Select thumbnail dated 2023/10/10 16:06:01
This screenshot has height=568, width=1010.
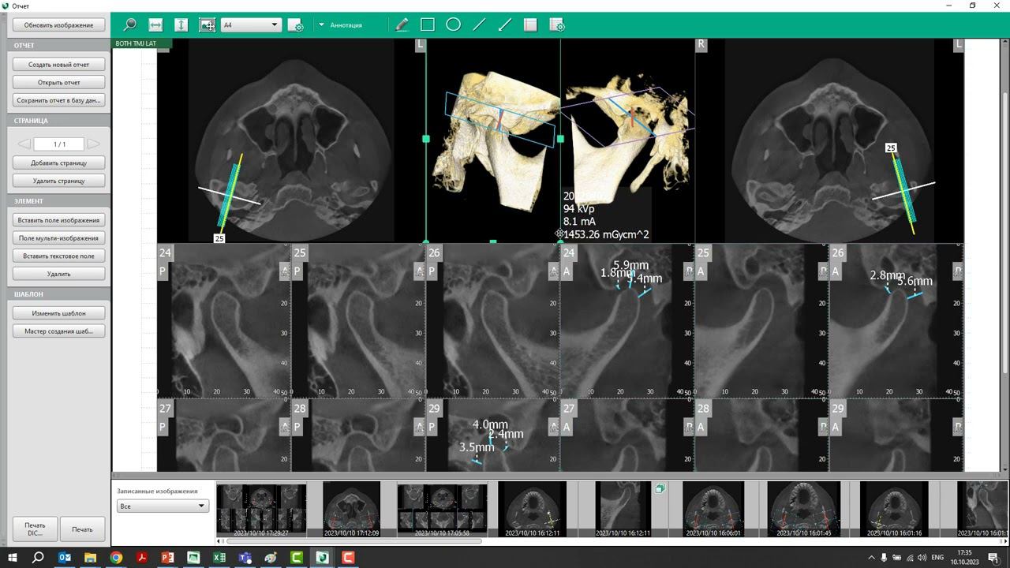click(x=713, y=509)
